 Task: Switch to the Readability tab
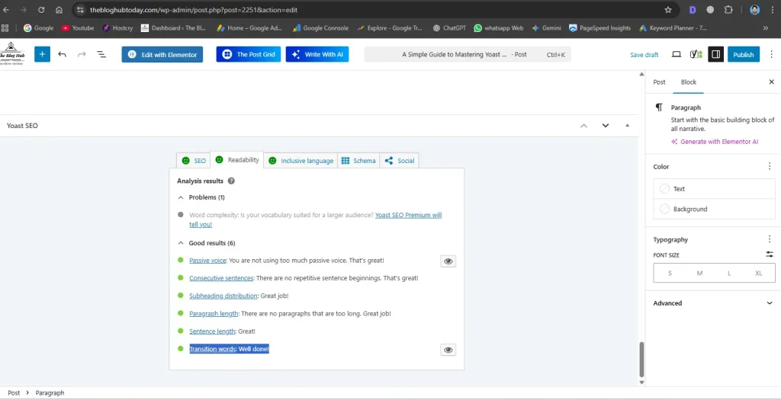click(x=236, y=160)
